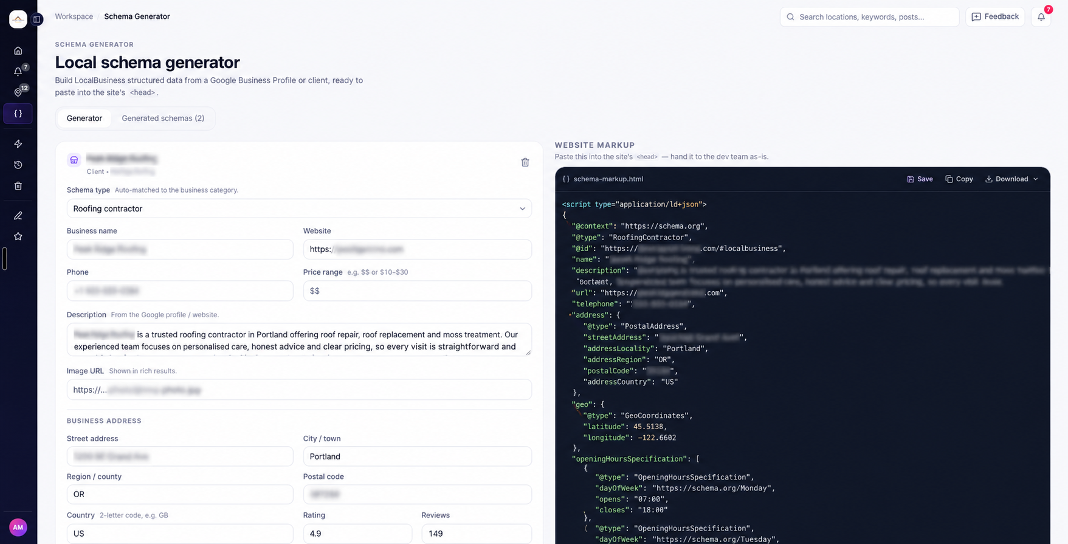
Task: Click the Street address input field
Action: (180, 456)
